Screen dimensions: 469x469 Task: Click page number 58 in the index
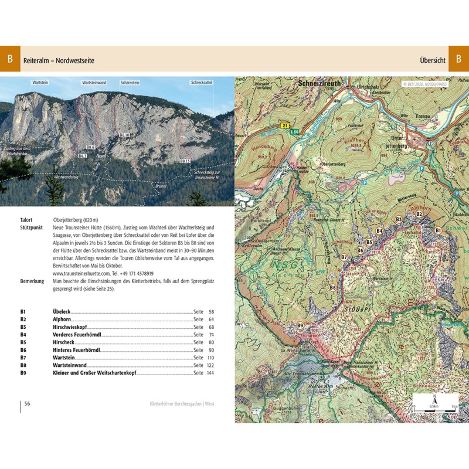coord(211,312)
